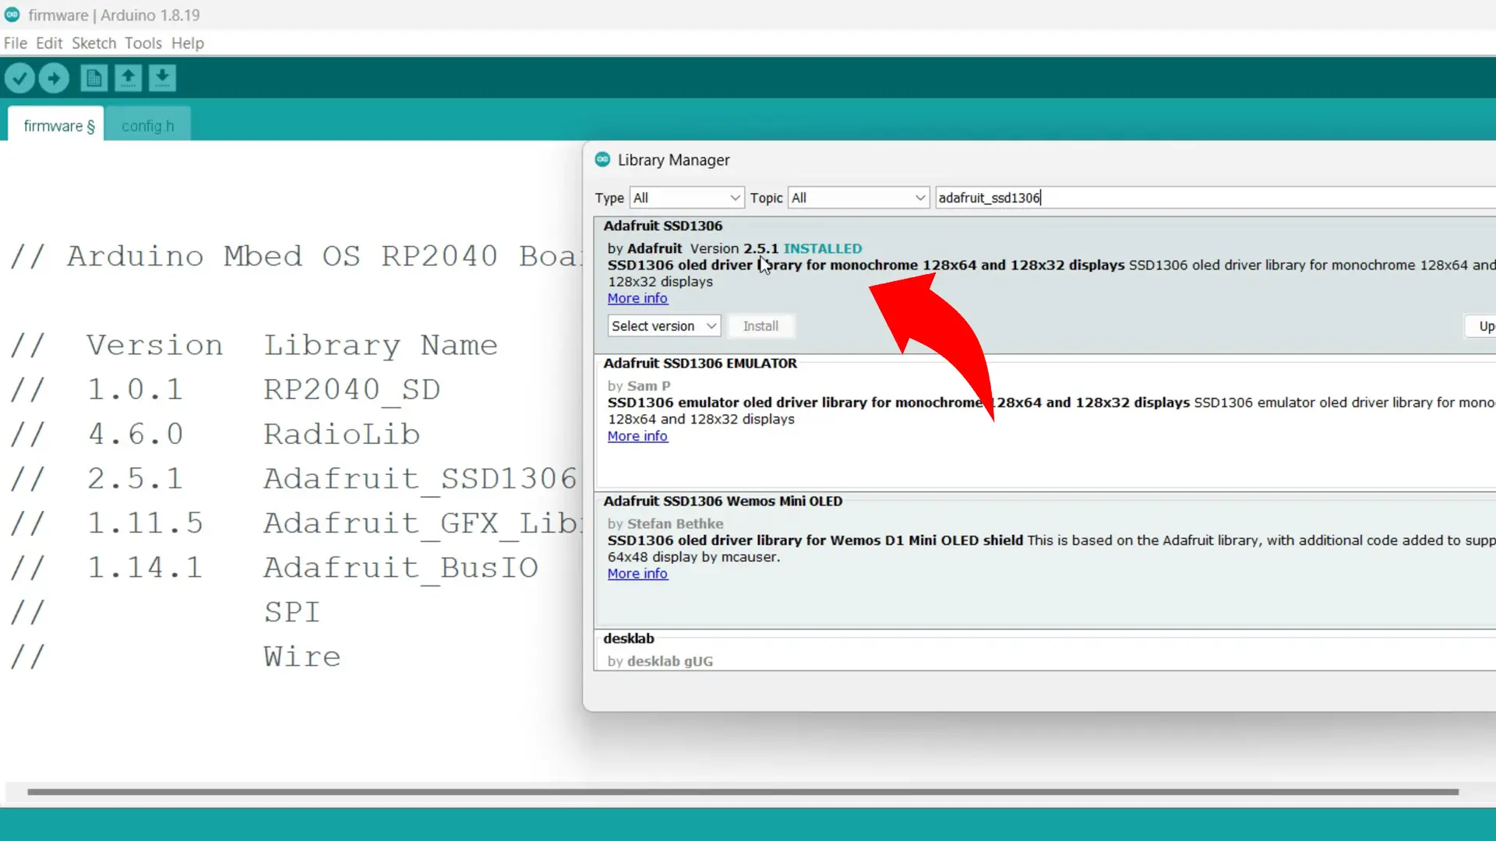The image size is (1496, 841).
Task: Switch to the config.h tab
Action: tap(148, 125)
